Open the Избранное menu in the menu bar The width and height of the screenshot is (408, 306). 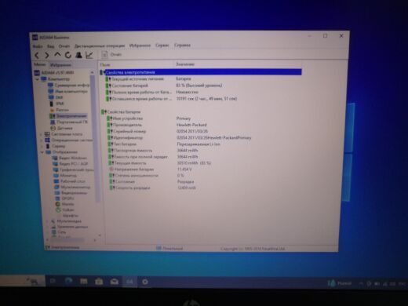pos(140,46)
